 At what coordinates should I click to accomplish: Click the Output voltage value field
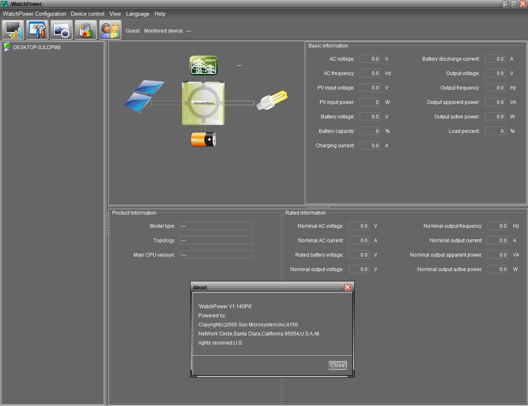click(x=495, y=73)
